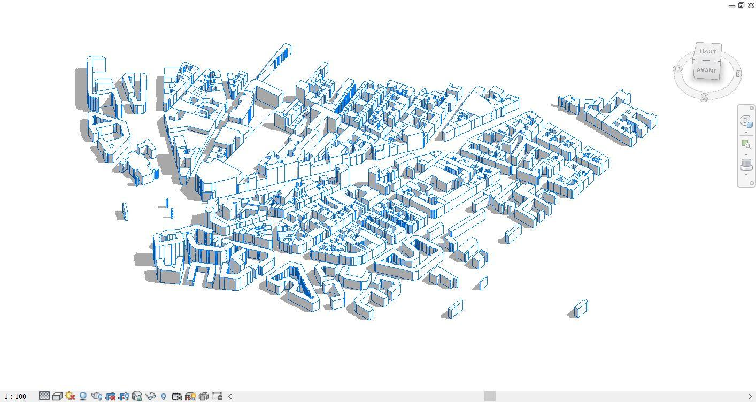Select AVANT on the ViewCube
The image size is (756, 402).
coord(707,70)
